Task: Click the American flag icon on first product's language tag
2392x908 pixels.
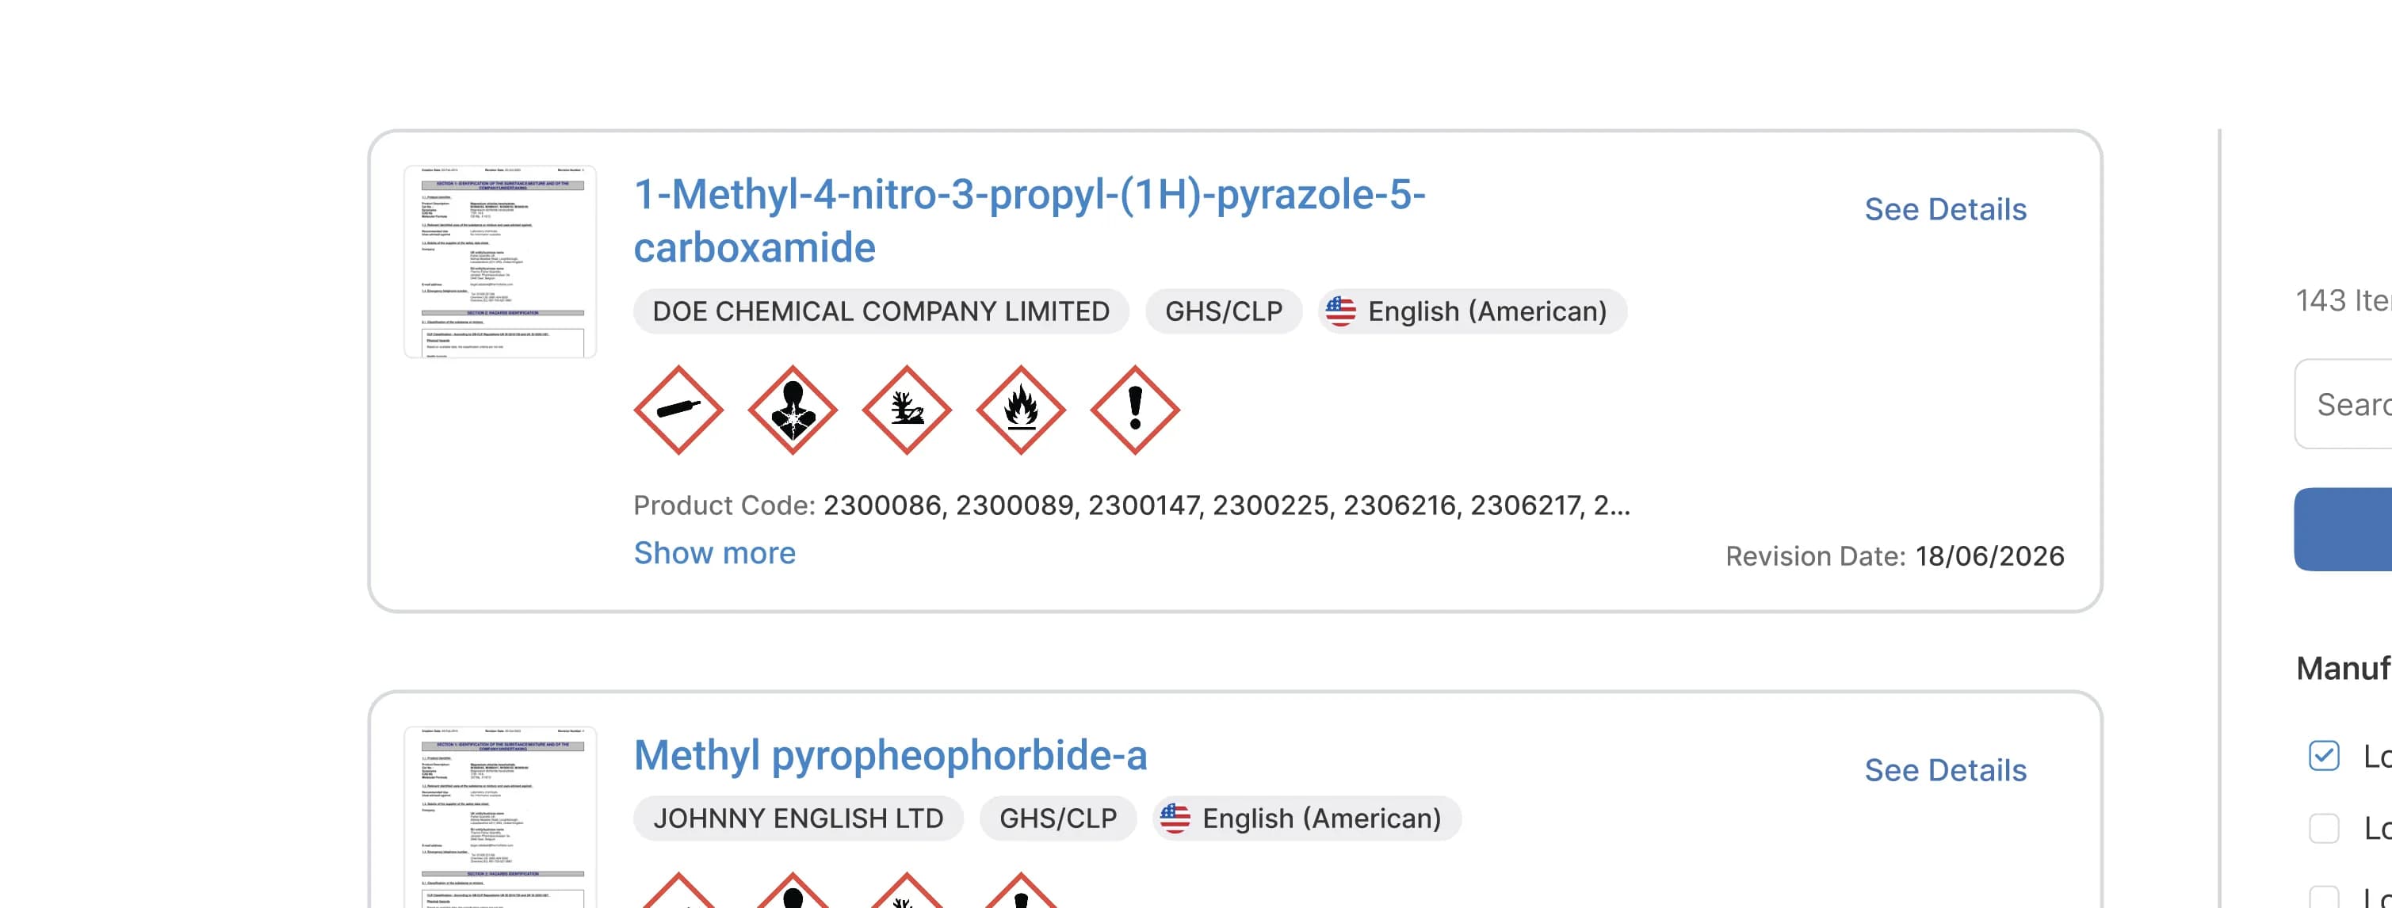Action: (1343, 311)
